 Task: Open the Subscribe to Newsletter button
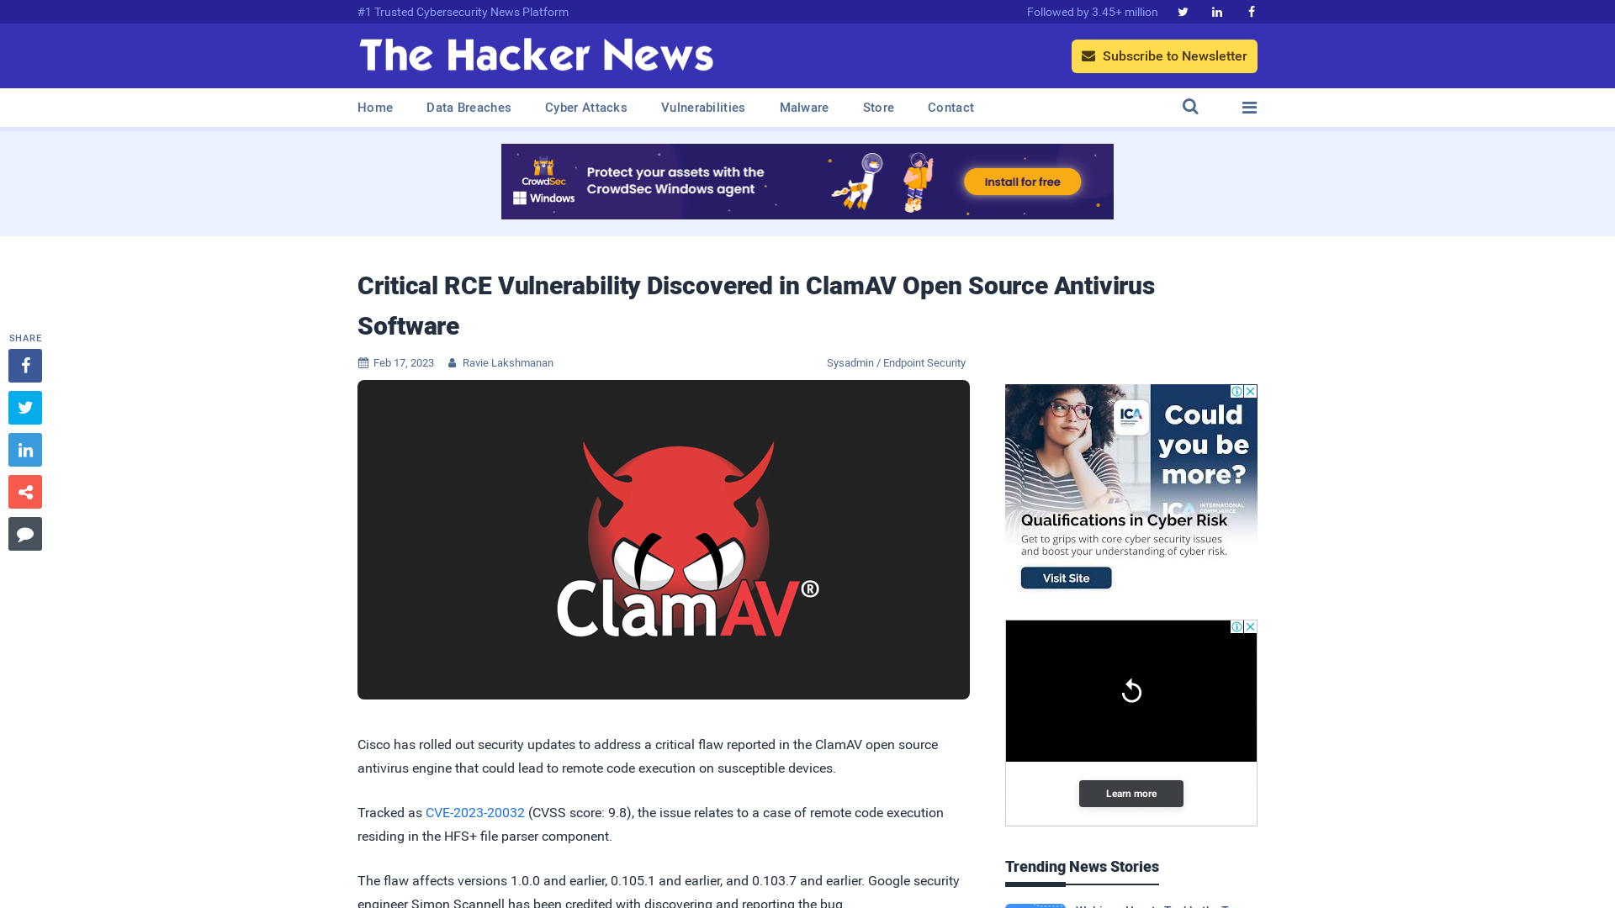pyautogui.click(x=1165, y=55)
